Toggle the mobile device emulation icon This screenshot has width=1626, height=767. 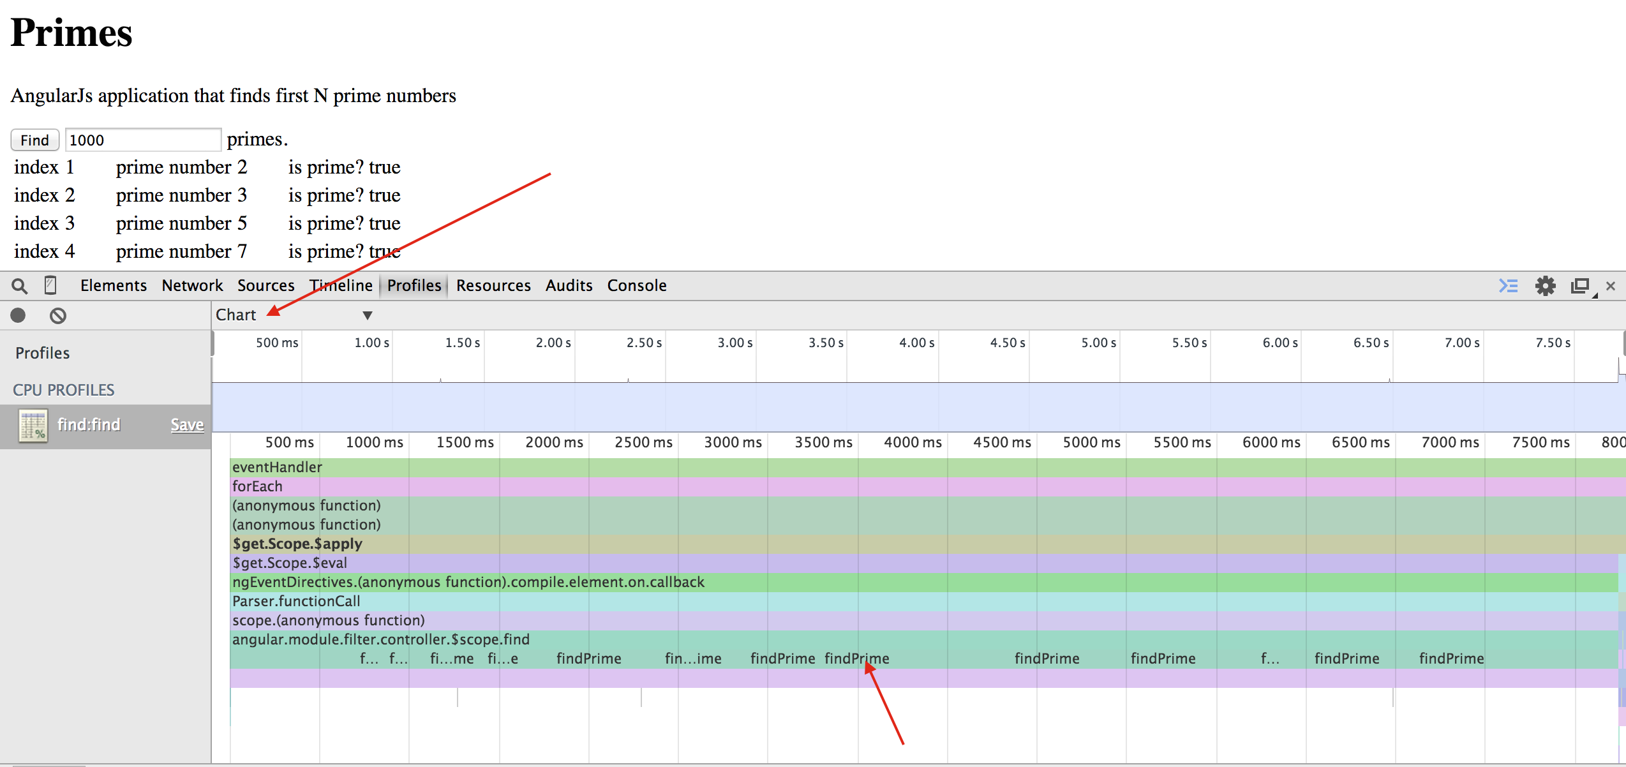pos(50,285)
